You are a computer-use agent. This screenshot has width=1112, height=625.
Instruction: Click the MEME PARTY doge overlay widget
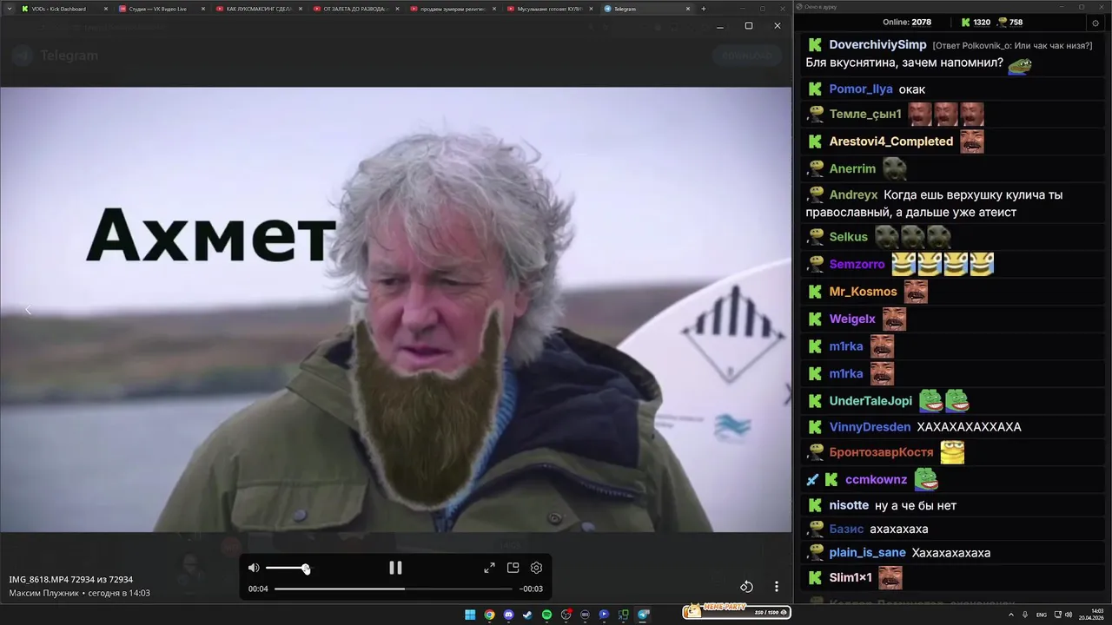[x=736, y=612]
